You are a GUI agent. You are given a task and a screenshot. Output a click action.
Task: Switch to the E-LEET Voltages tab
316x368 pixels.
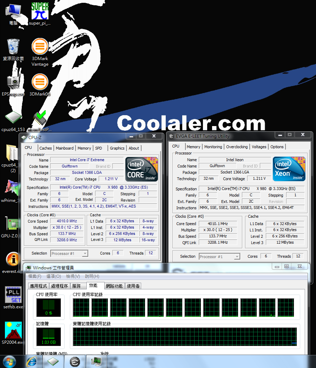pos(259,147)
